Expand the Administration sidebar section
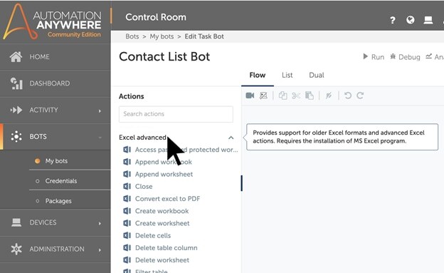Image resolution: width=444 pixels, height=273 pixels. [100, 249]
